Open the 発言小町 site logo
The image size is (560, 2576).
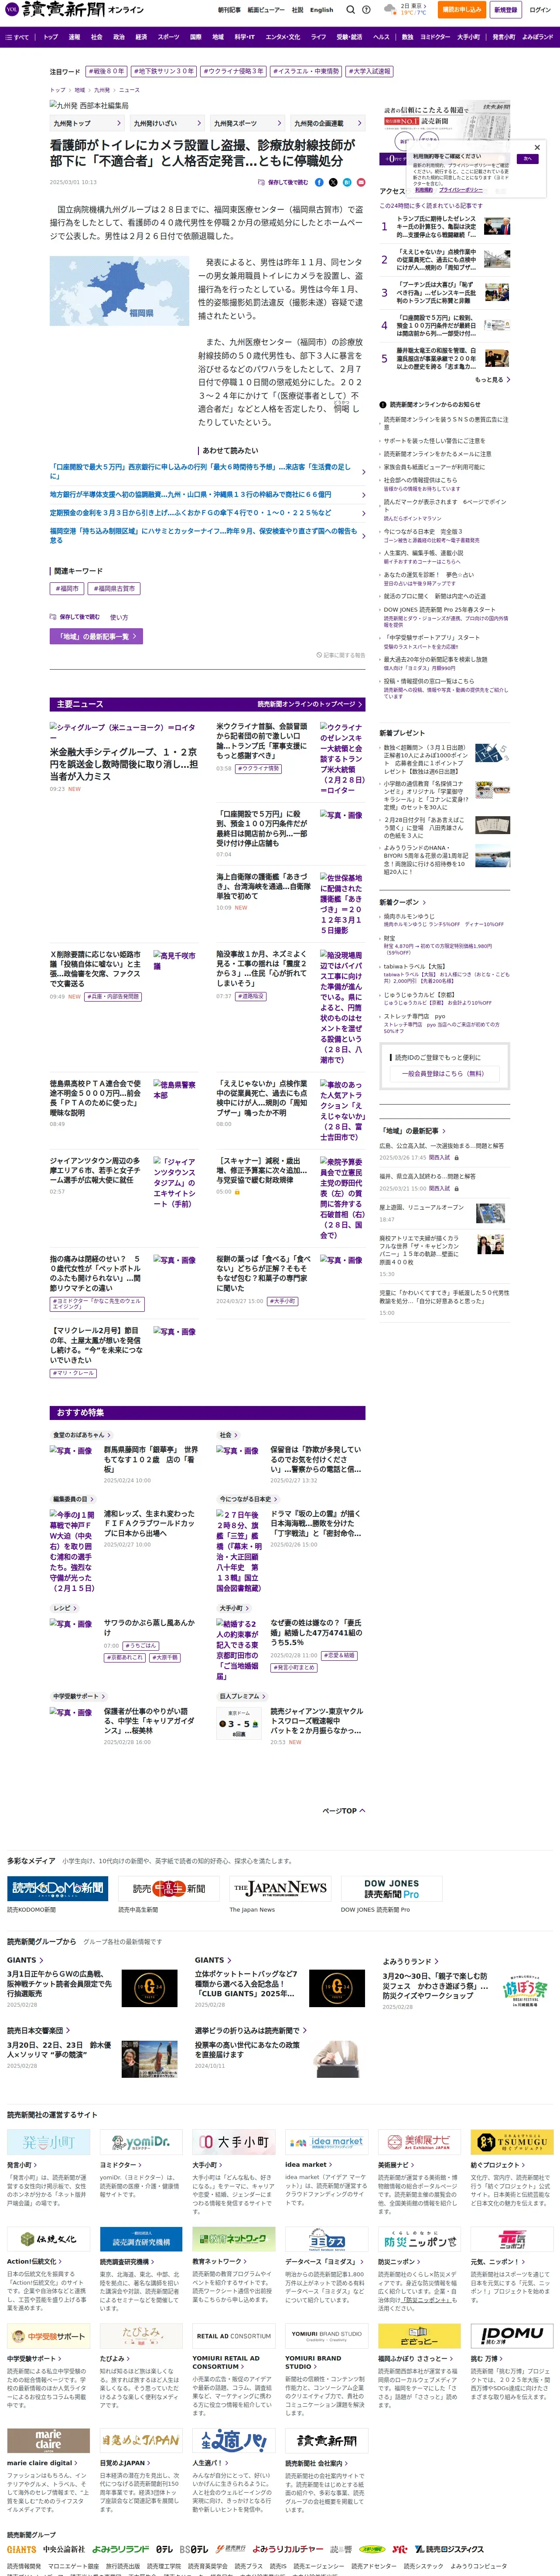pos(48,2142)
